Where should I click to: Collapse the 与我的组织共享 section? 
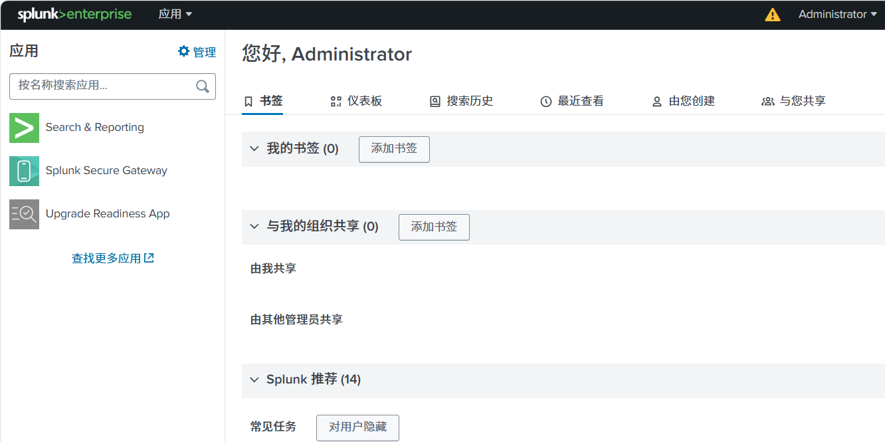click(254, 227)
